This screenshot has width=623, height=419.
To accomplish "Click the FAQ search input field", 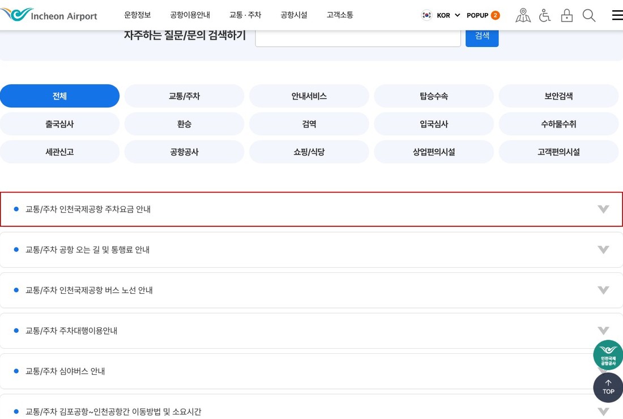I will coord(357,38).
